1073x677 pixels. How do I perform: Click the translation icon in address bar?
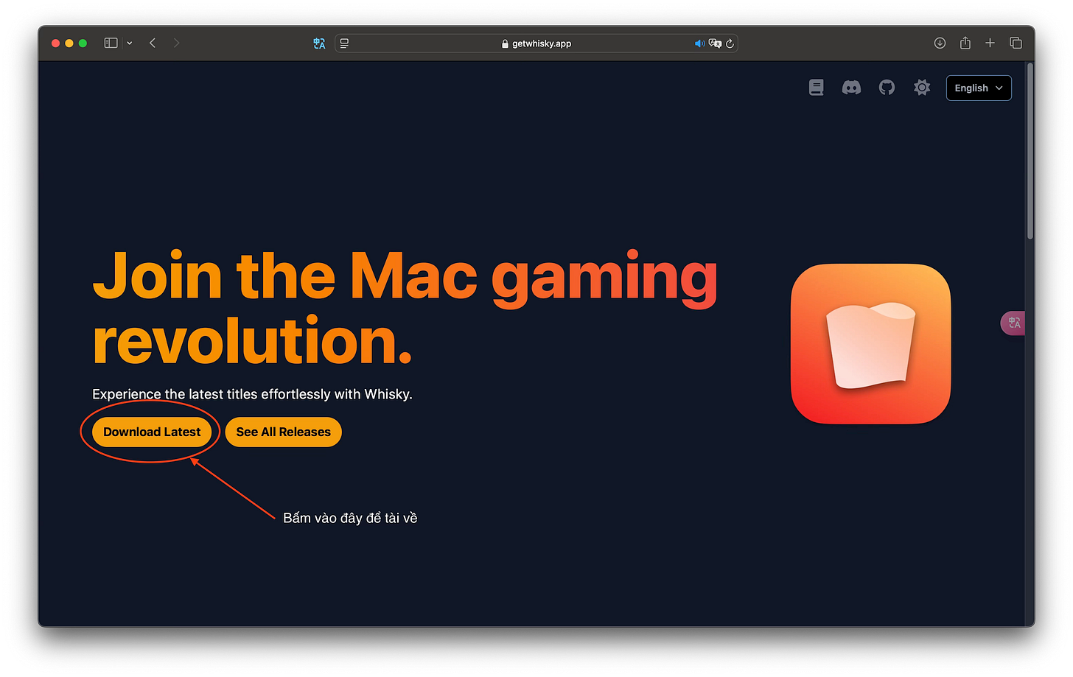(715, 43)
